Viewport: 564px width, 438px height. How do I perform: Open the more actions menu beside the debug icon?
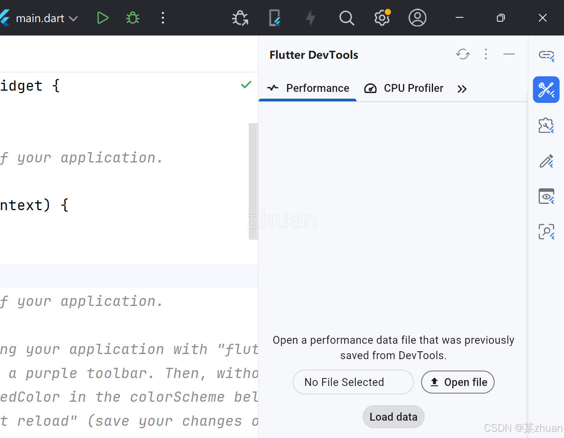pyautogui.click(x=163, y=18)
